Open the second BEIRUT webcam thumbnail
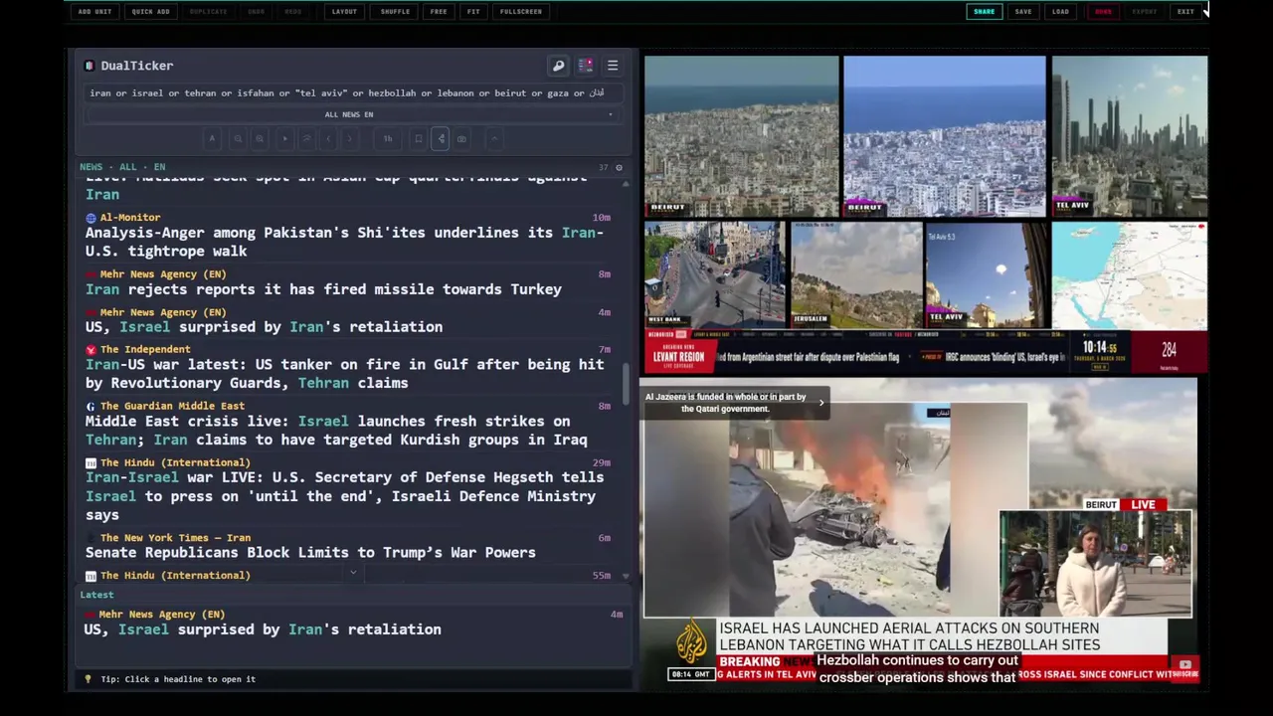The height and width of the screenshot is (716, 1273). tap(944, 136)
